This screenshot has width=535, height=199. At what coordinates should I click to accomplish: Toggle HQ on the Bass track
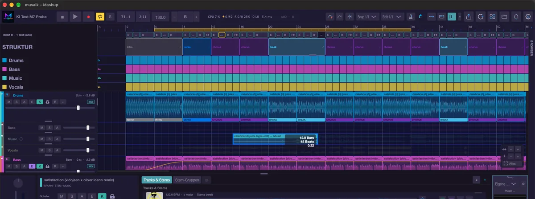coord(91,166)
